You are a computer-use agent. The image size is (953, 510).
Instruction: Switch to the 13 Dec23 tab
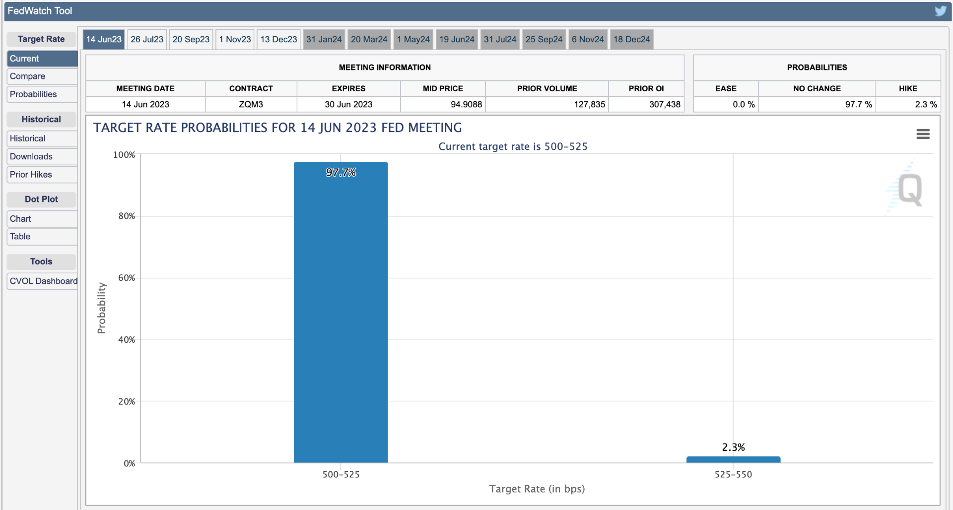(x=279, y=39)
